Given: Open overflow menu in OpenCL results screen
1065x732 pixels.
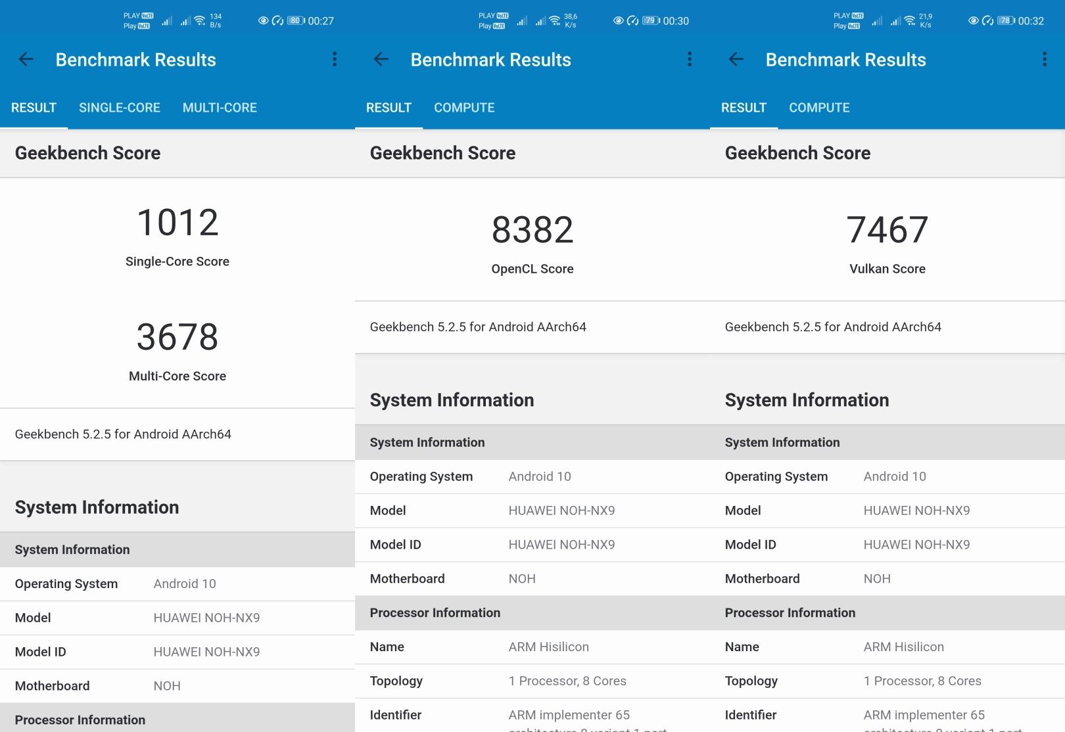Looking at the screenshot, I should [x=690, y=60].
